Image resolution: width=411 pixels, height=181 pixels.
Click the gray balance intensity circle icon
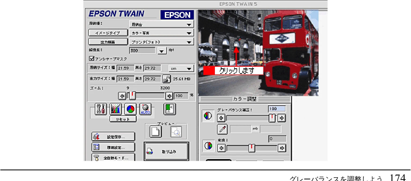pyautogui.click(x=208, y=116)
